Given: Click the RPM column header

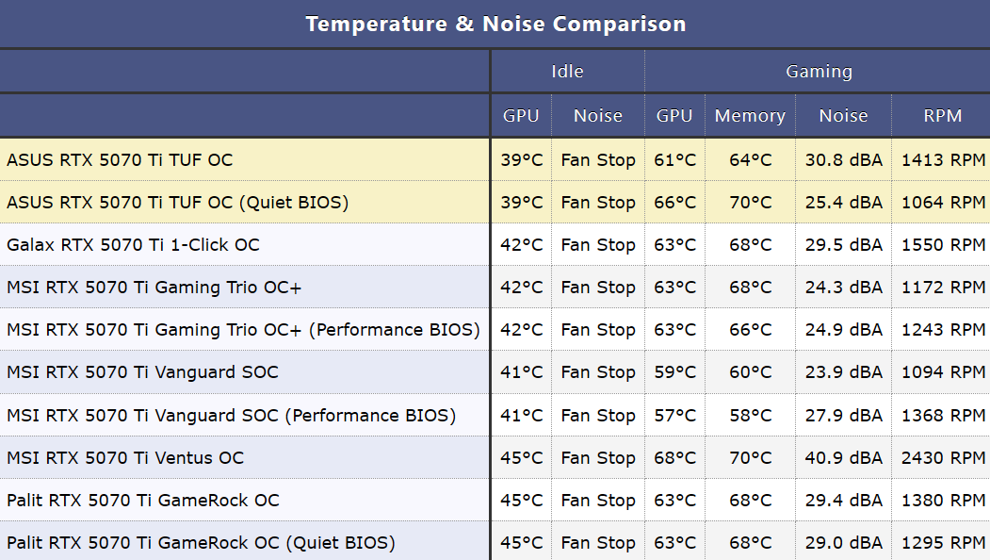Looking at the screenshot, I should tap(942, 116).
